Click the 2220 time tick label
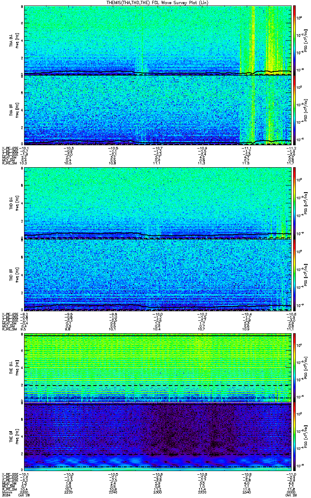311x498 pixels. (68, 493)
